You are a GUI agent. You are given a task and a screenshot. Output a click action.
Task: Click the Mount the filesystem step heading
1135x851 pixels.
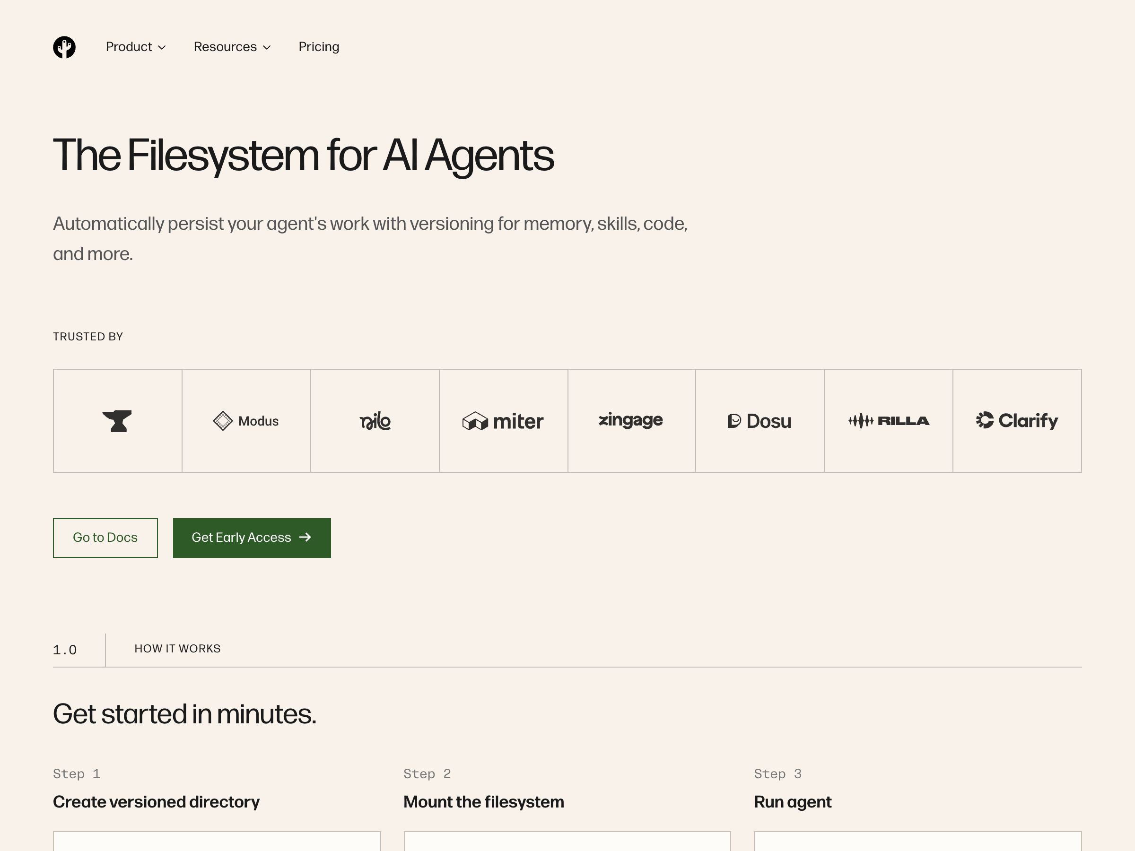(483, 802)
